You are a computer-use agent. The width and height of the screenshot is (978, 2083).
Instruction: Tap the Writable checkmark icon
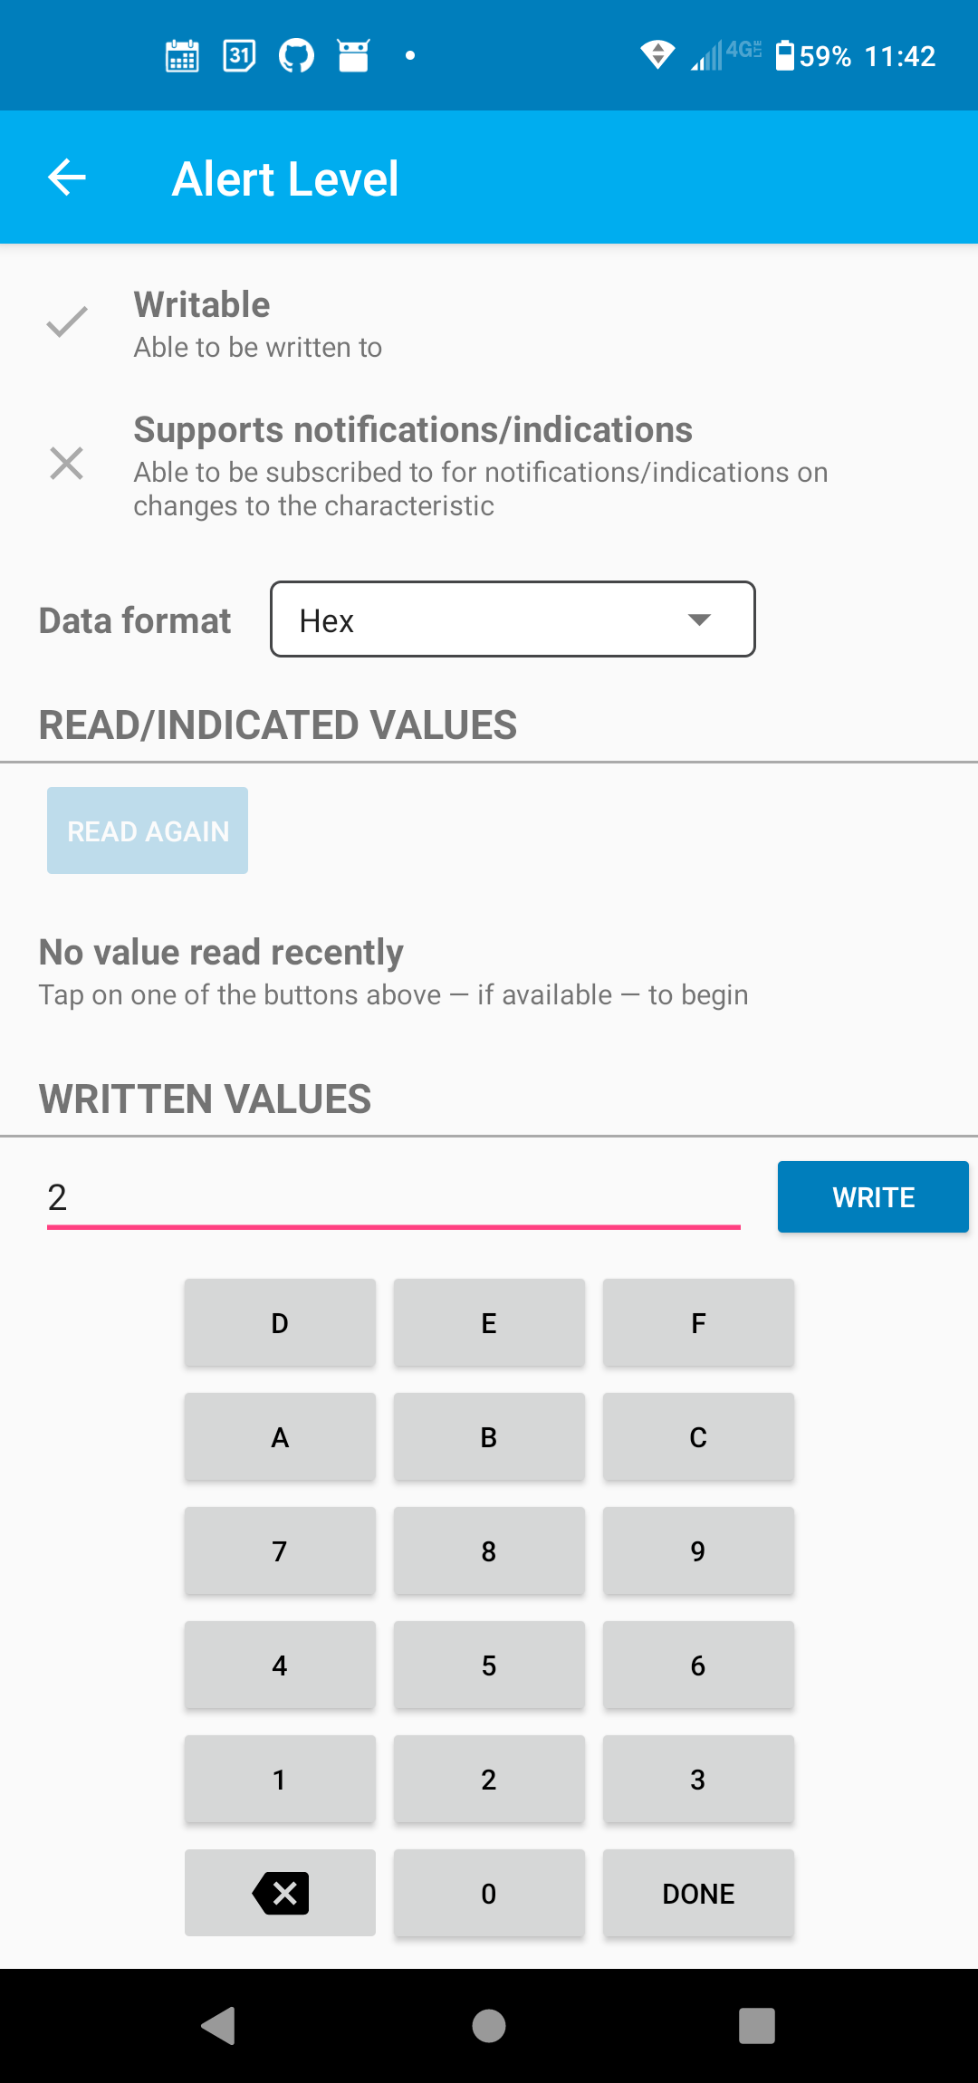tap(67, 322)
